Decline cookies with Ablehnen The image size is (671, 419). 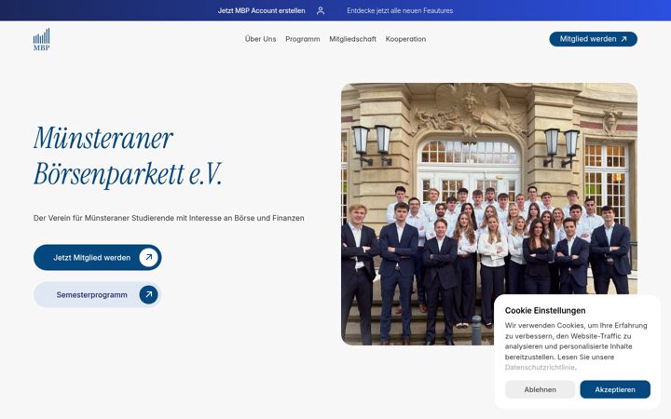pyautogui.click(x=540, y=389)
